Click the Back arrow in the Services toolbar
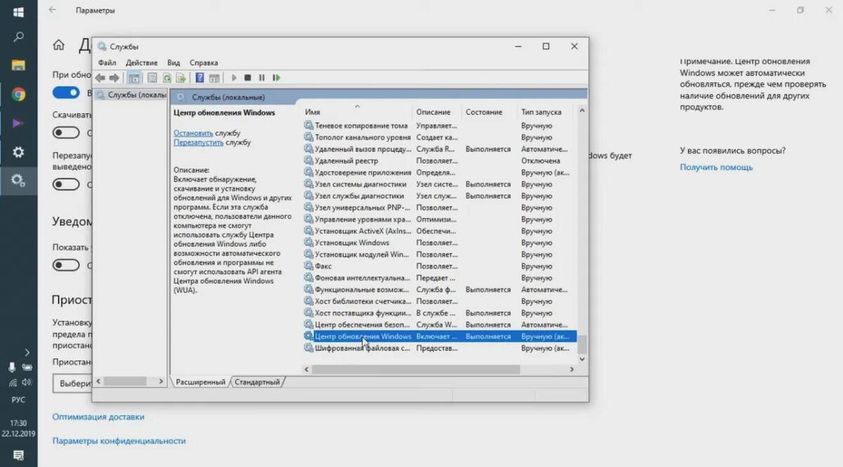 coord(100,78)
